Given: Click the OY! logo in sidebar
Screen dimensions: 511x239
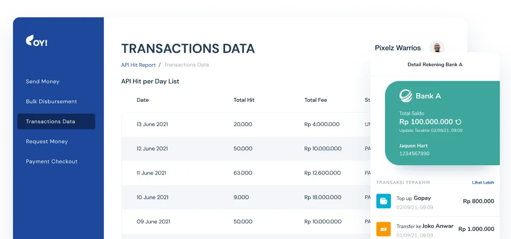Looking at the screenshot, I should [37, 41].
